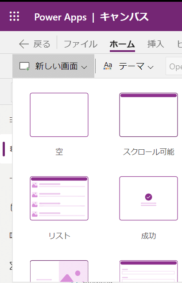
Task: Click the リスト template label
Action: coord(59,236)
